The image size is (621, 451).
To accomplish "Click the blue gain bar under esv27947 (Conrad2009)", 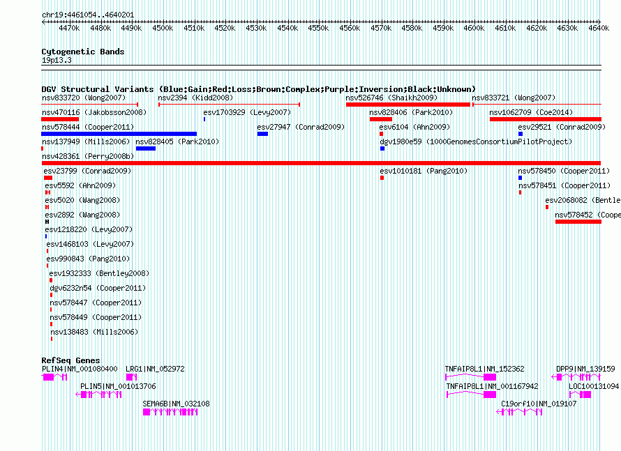I will point(262,134).
